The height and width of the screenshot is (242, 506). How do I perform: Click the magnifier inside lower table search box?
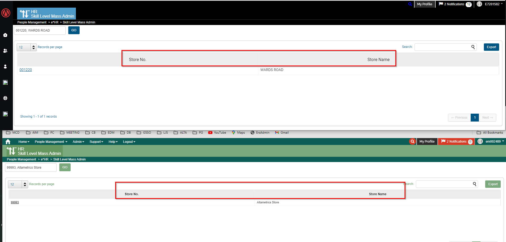[x=475, y=184]
